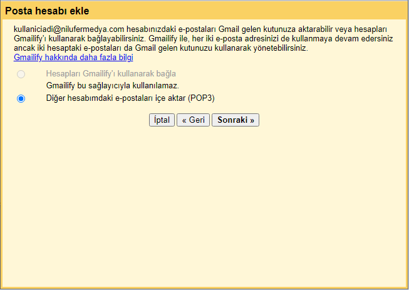Click the 'Gmailify bu sağlayıcıyla kullanılamaz.' note
The image size is (409, 290).
[112, 86]
